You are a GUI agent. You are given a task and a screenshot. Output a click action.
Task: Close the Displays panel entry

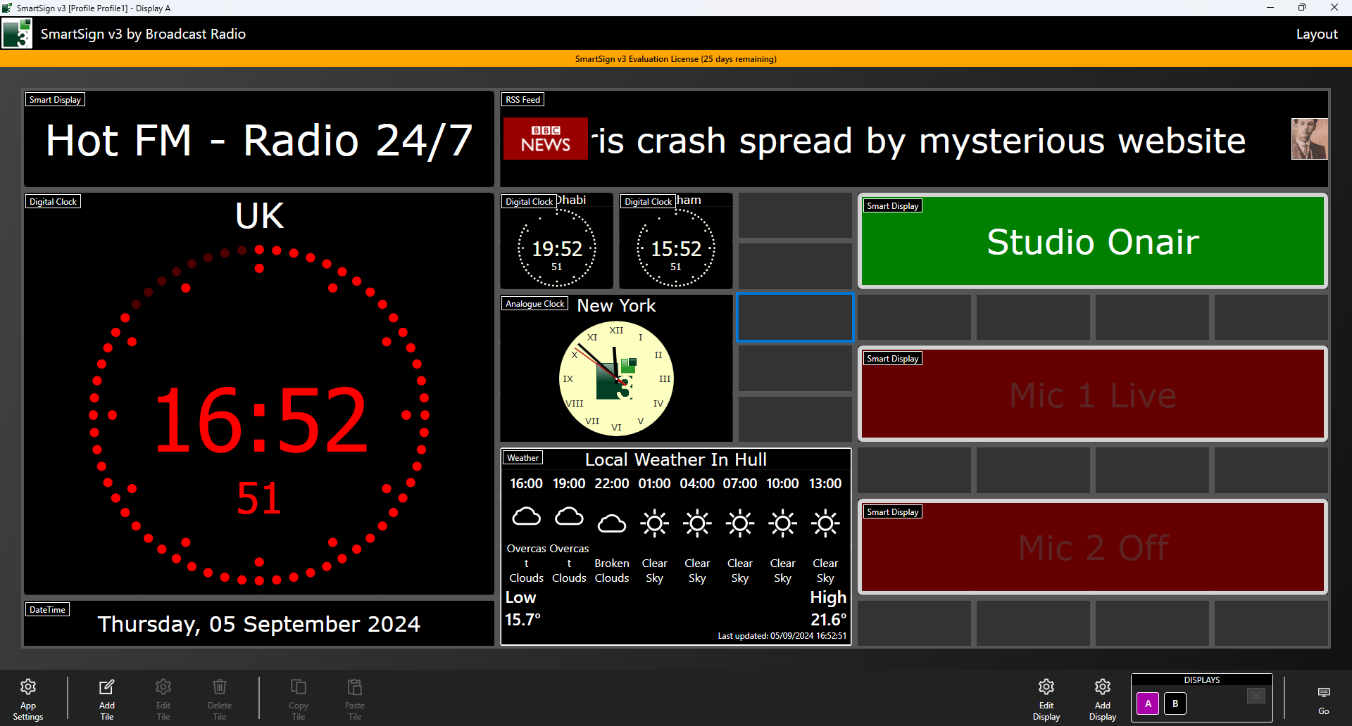point(1256,695)
